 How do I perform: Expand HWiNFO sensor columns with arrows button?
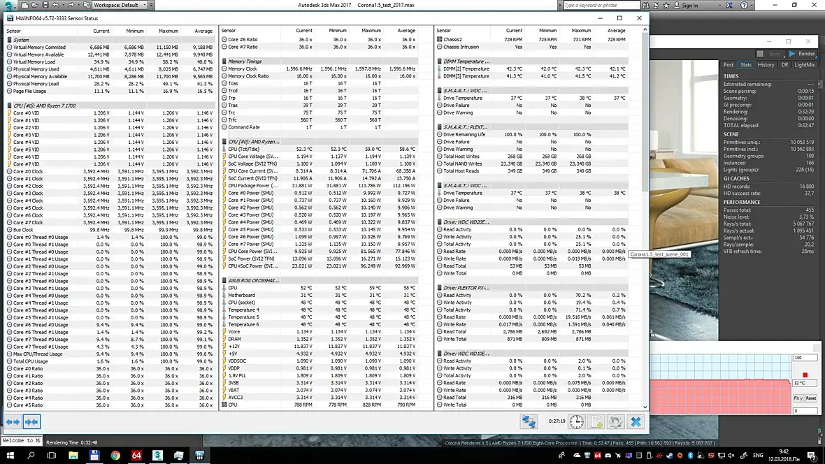click(x=13, y=422)
